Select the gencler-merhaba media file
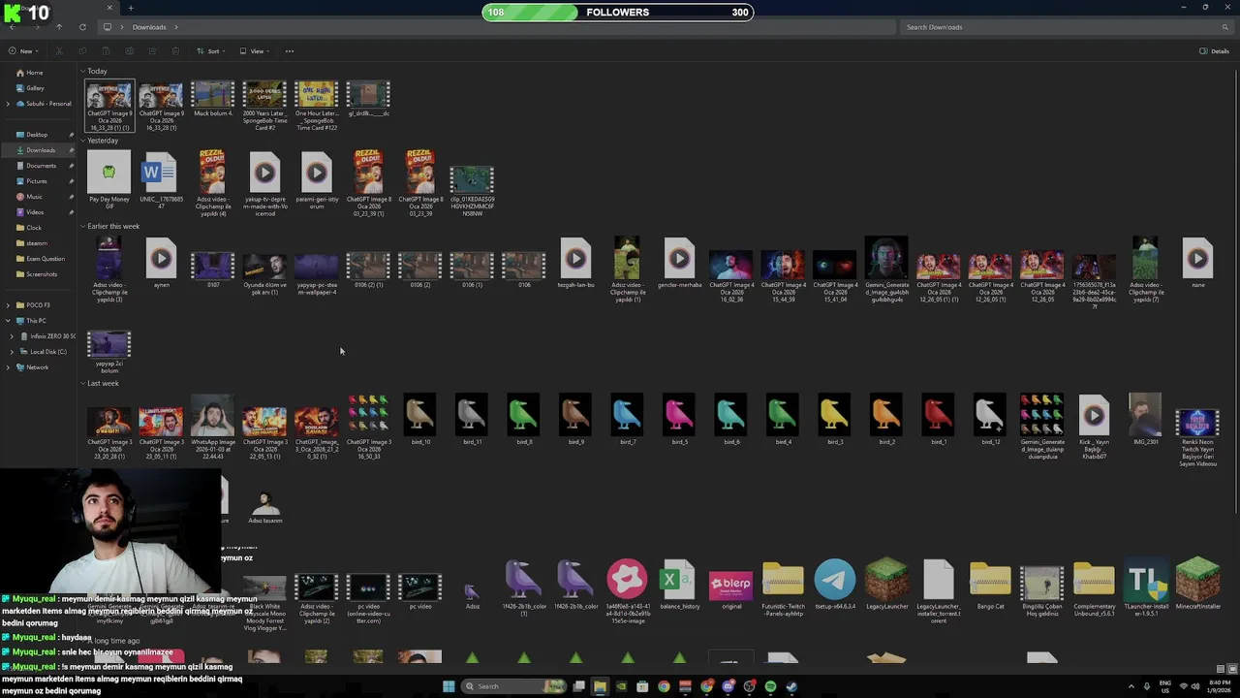Image resolution: width=1240 pixels, height=698 pixels. [679, 264]
